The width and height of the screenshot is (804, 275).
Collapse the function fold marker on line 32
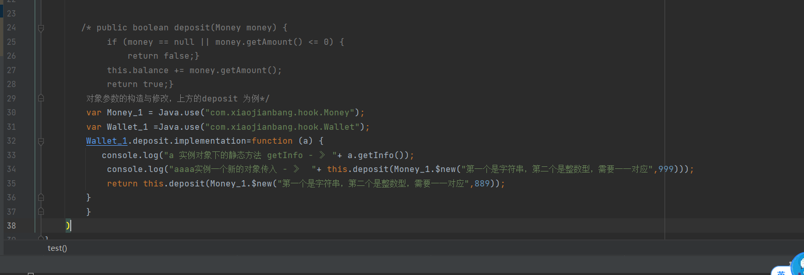click(x=41, y=141)
